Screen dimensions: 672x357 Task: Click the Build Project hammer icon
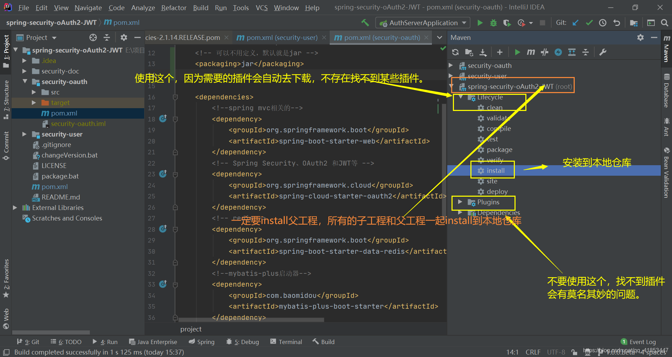click(365, 23)
